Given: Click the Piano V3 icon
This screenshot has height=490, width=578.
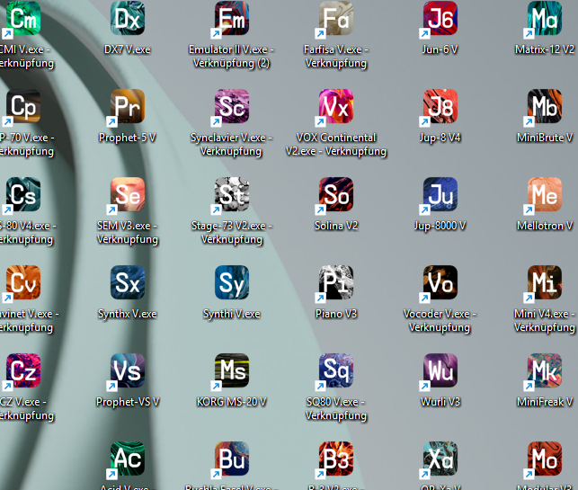Looking at the screenshot, I should tap(336, 283).
